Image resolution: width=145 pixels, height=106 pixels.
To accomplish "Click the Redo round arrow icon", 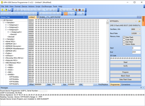I will (x=19, y=10).
